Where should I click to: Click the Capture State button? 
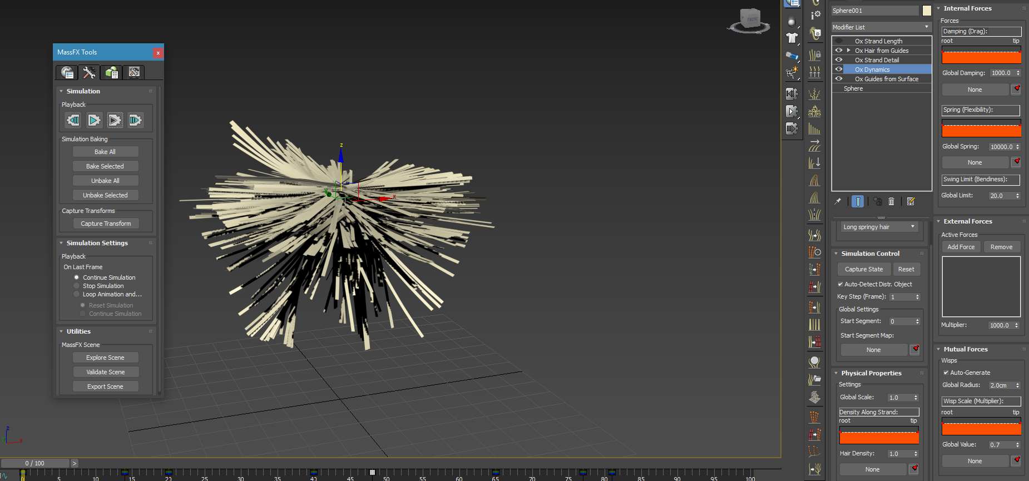863,269
